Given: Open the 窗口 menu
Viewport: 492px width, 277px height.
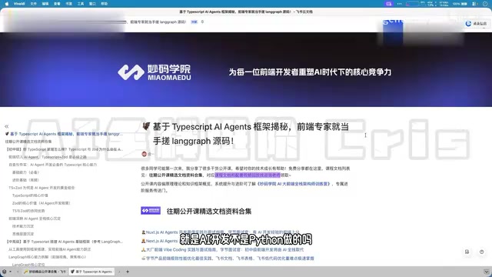Looking at the screenshot, I should coord(92,4).
